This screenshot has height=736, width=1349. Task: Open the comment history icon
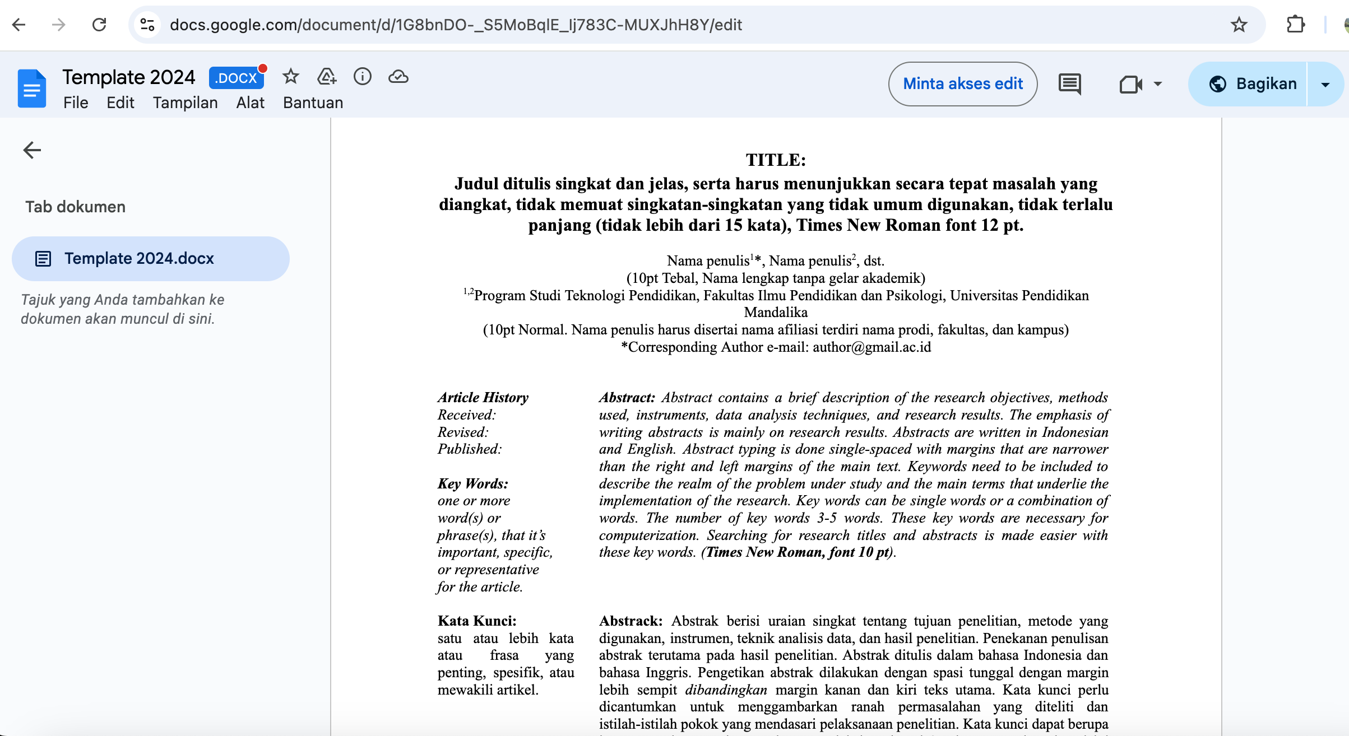point(1069,84)
